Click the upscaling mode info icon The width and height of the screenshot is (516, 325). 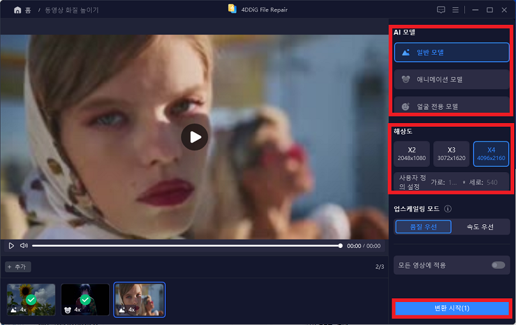click(x=447, y=209)
